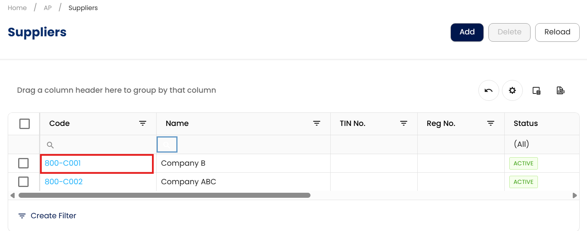Open the TIN No. column header filter icon

404,124
